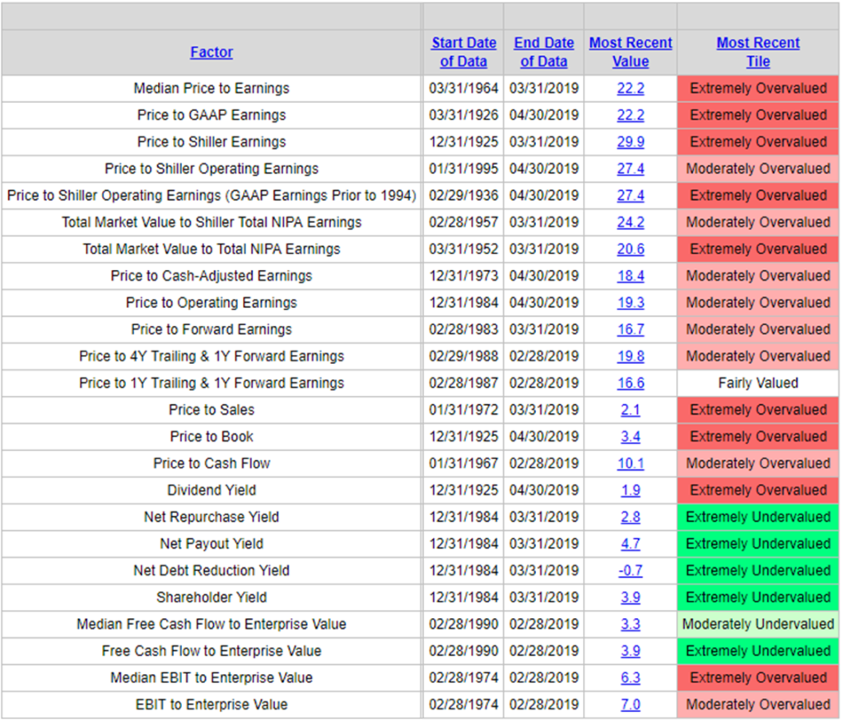Select 'Price to 1Y Trailing & 1Y Forward Earnings'
Image resolution: width=843 pixels, height=721 pixels.
(x=212, y=384)
